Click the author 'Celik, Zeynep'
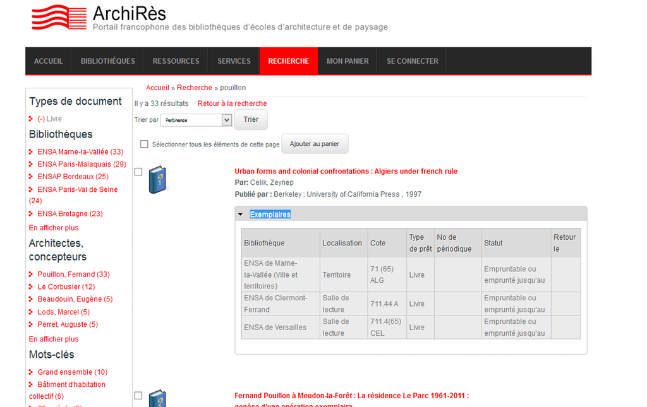 pyautogui.click(x=272, y=182)
